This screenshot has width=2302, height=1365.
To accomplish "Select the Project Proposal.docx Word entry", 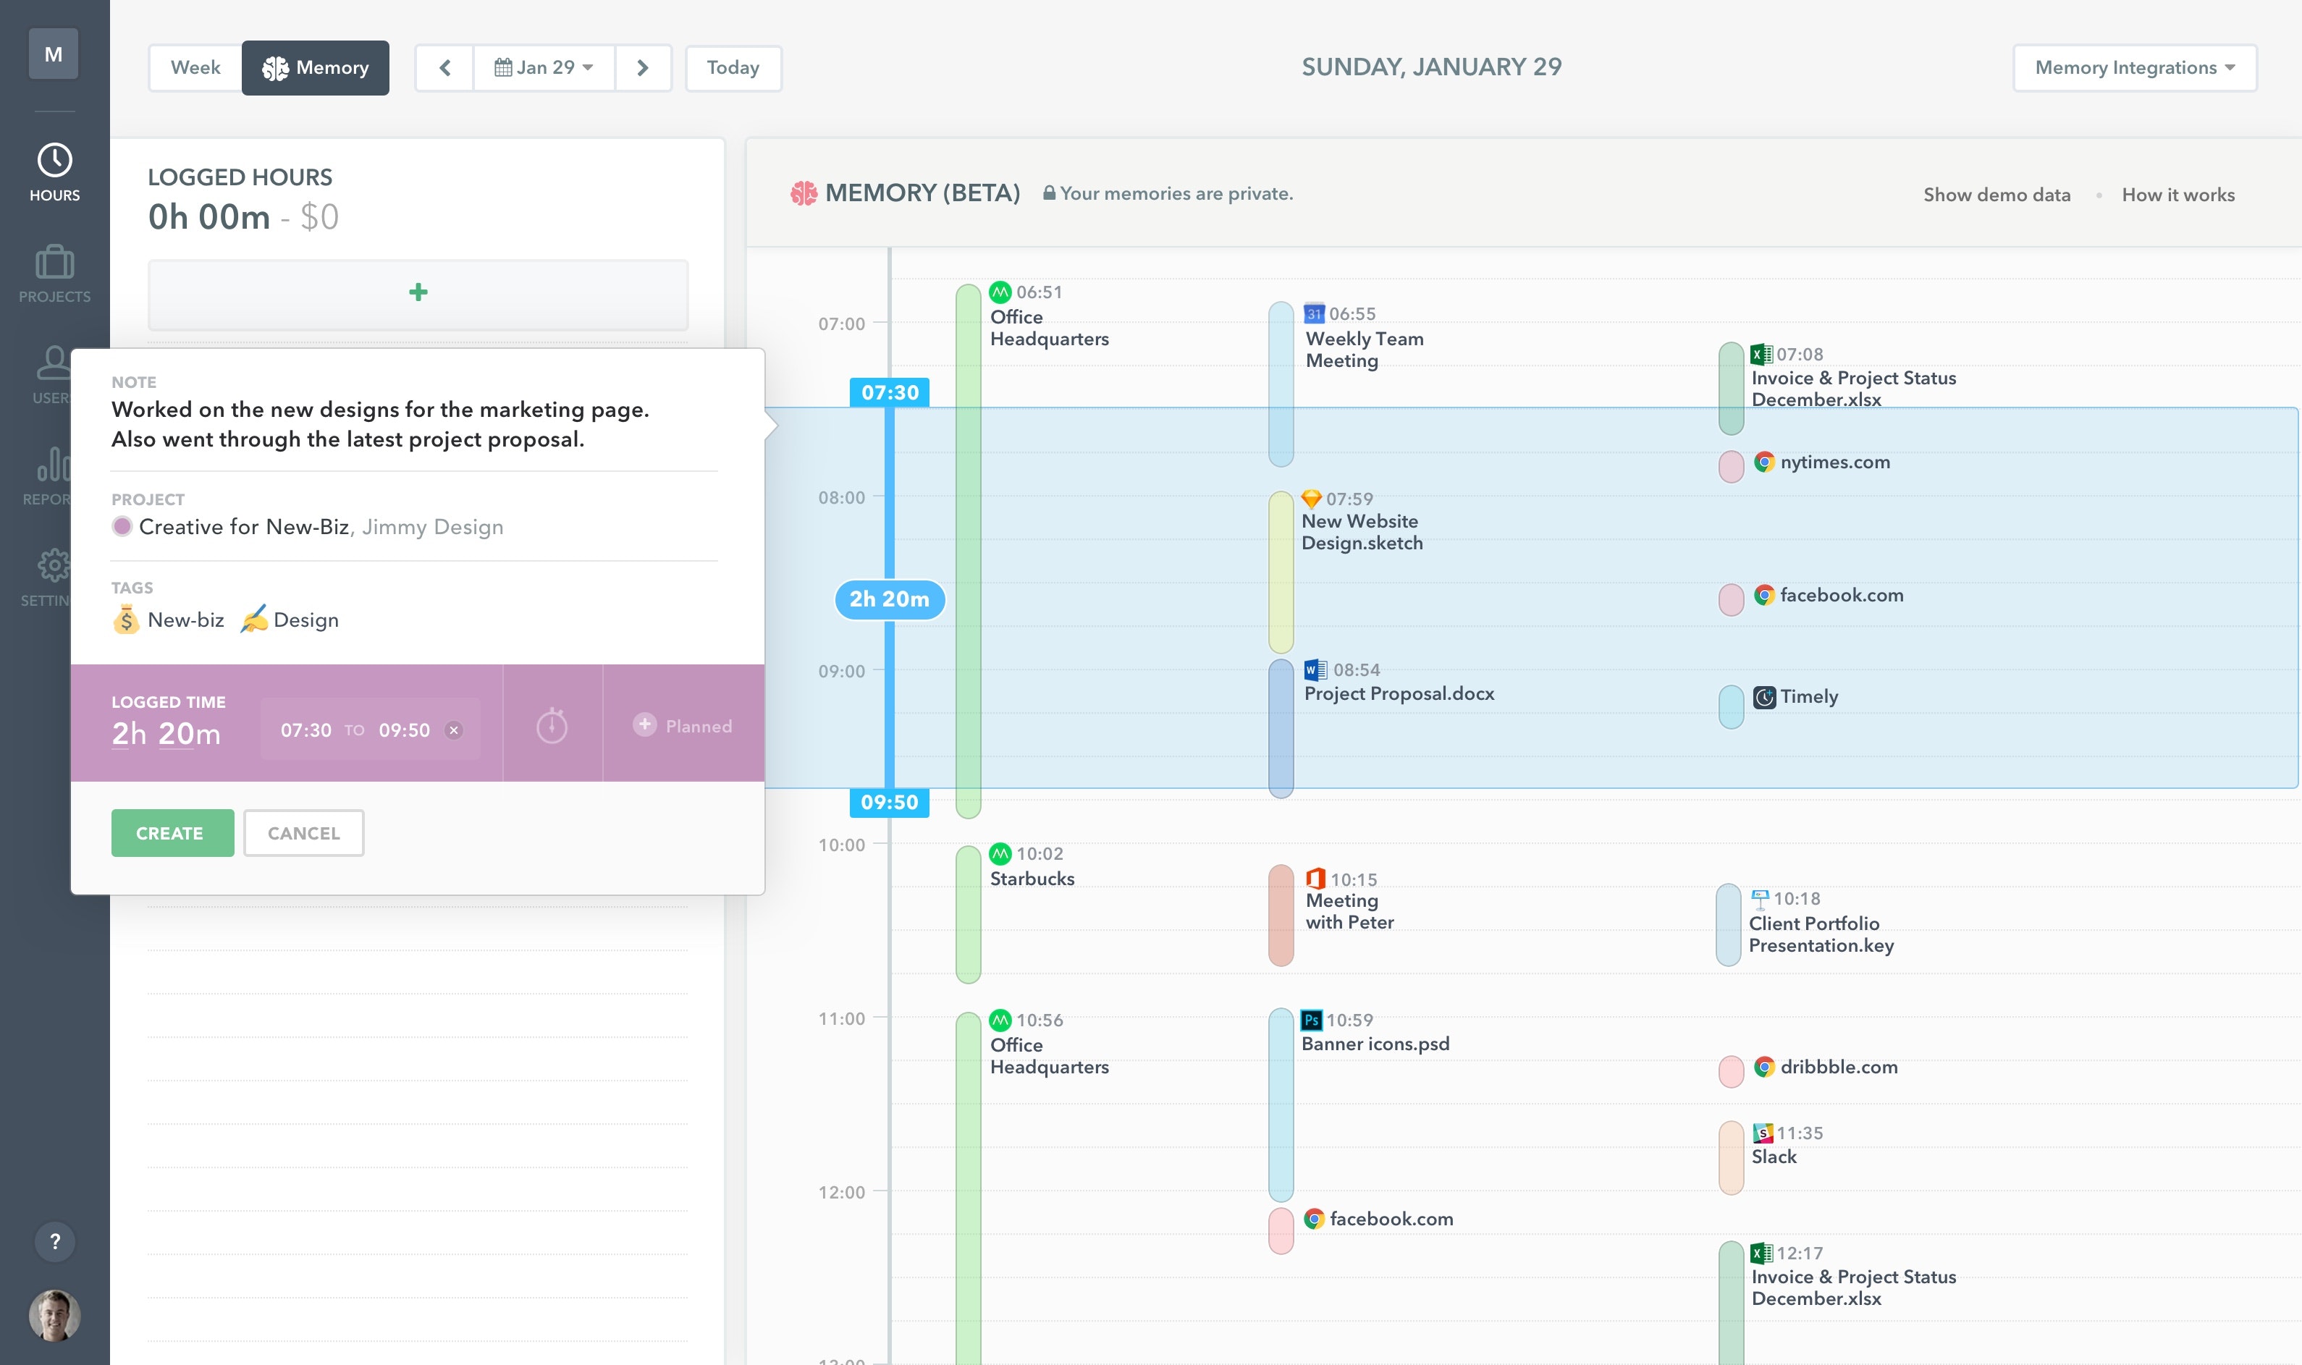I will [x=1398, y=693].
